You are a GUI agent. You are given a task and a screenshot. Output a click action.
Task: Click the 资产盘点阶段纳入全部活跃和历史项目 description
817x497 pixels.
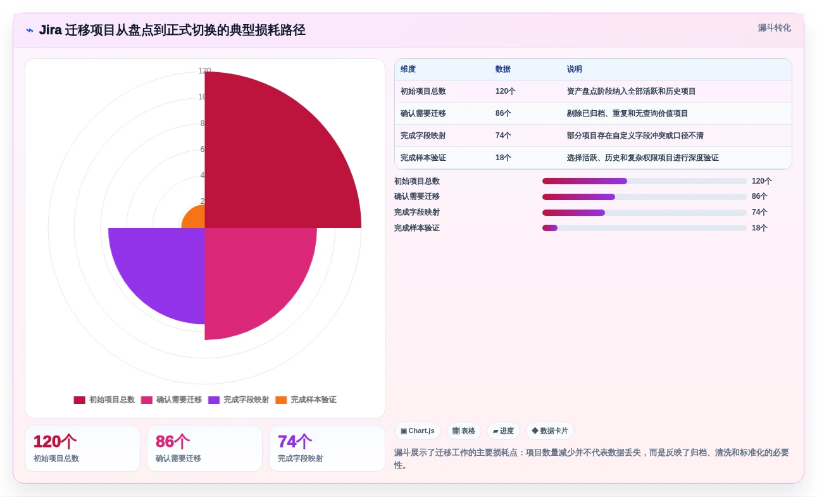[632, 92]
